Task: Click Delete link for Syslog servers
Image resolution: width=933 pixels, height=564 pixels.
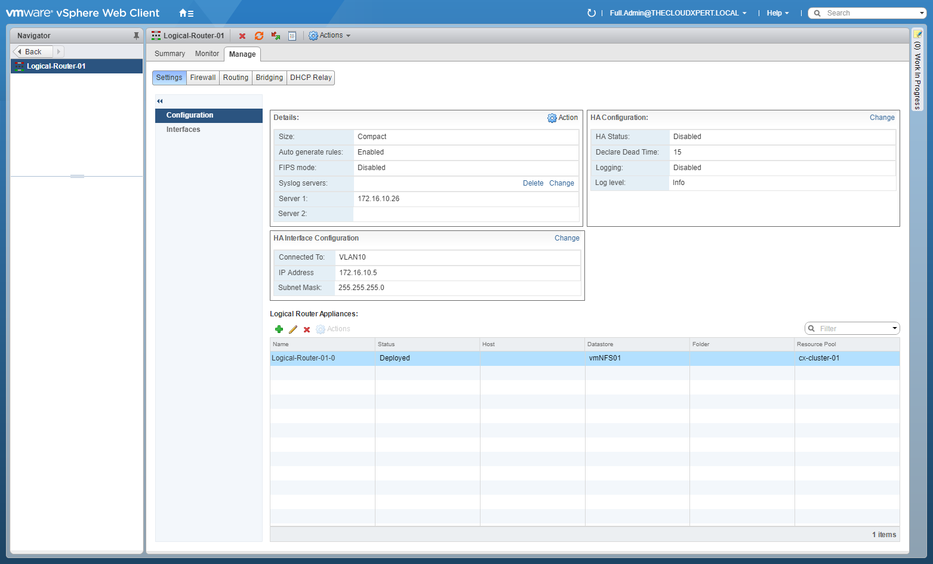Action: pos(533,183)
